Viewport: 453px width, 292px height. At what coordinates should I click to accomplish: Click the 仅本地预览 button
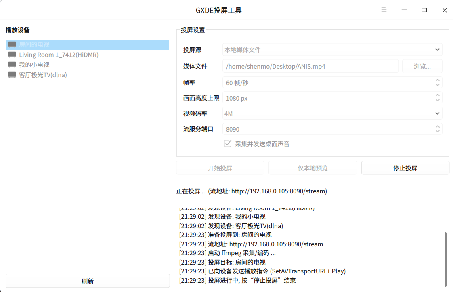pos(312,168)
